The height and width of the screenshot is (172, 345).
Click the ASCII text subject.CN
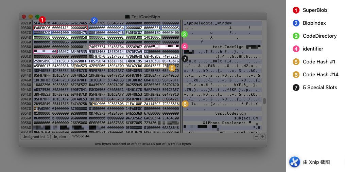click(246, 118)
